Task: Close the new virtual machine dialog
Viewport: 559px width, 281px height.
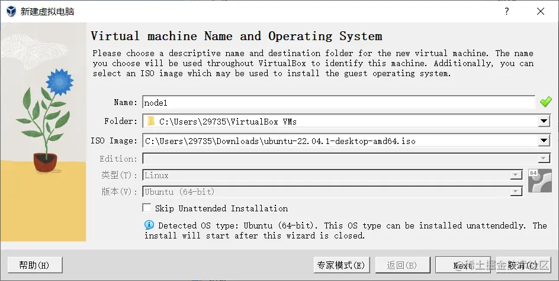Action: [x=541, y=11]
